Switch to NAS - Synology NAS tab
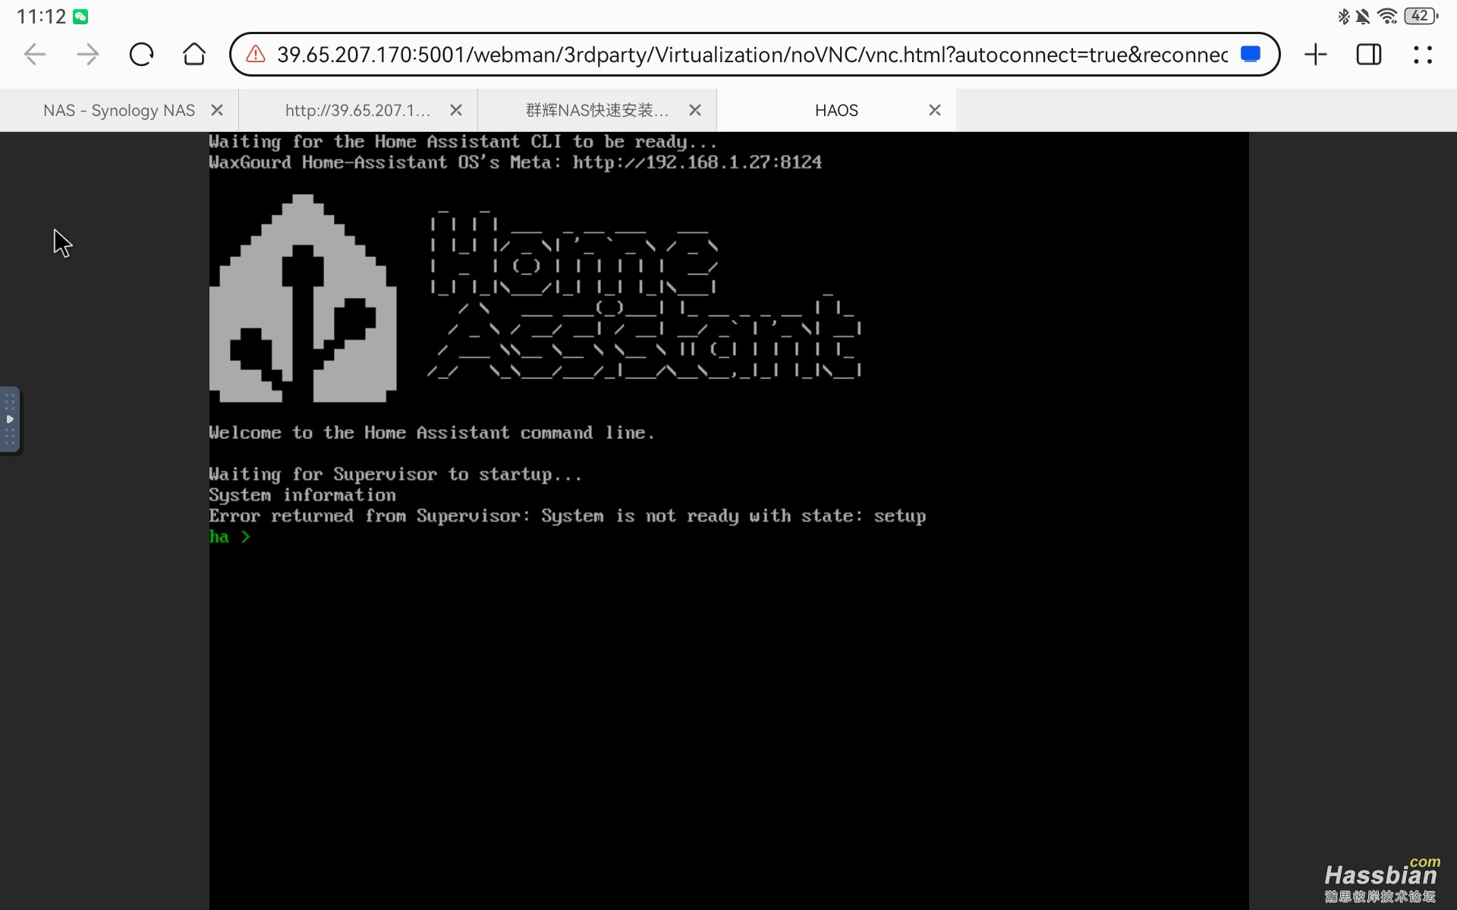The width and height of the screenshot is (1457, 910). click(119, 111)
